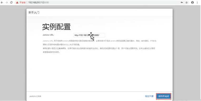201x101 pixels.
Task: Go back in browser history
Action: pyautogui.click(x=2, y=2)
